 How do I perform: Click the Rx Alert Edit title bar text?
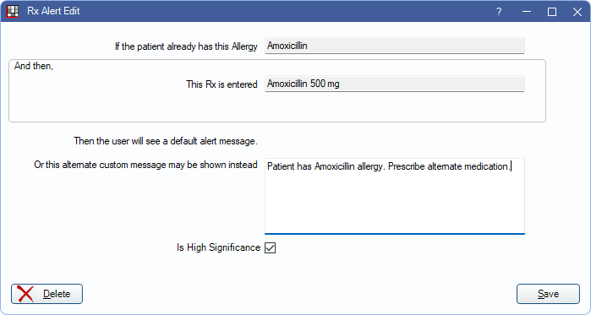(x=53, y=11)
